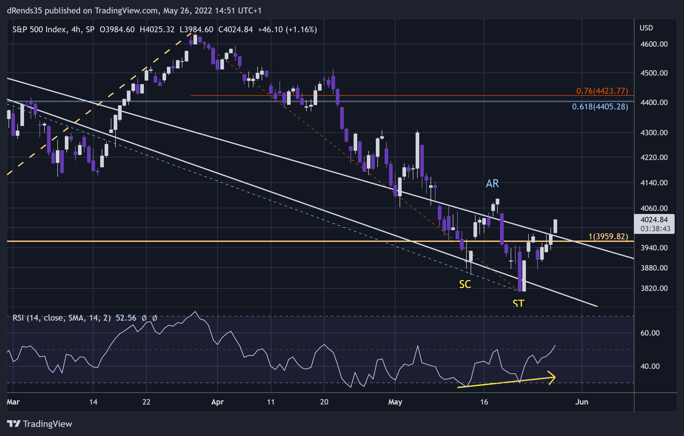Viewport: 684px width, 436px height.
Task: Click the RSI indicator title text
Action: tap(62, 318)
